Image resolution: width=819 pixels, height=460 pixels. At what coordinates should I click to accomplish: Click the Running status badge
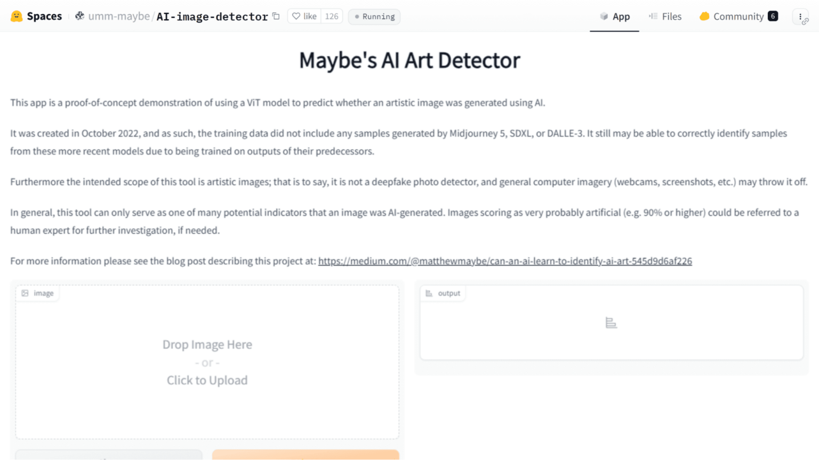[374, 17]
